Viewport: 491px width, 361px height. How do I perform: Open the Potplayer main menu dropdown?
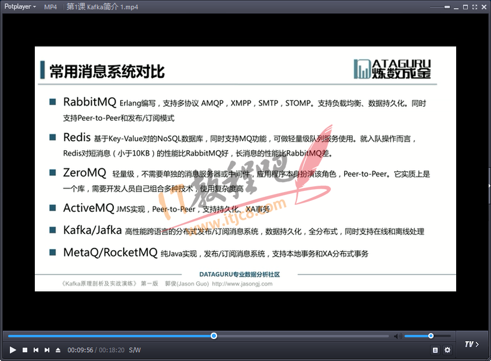click(x=20, y=6)
